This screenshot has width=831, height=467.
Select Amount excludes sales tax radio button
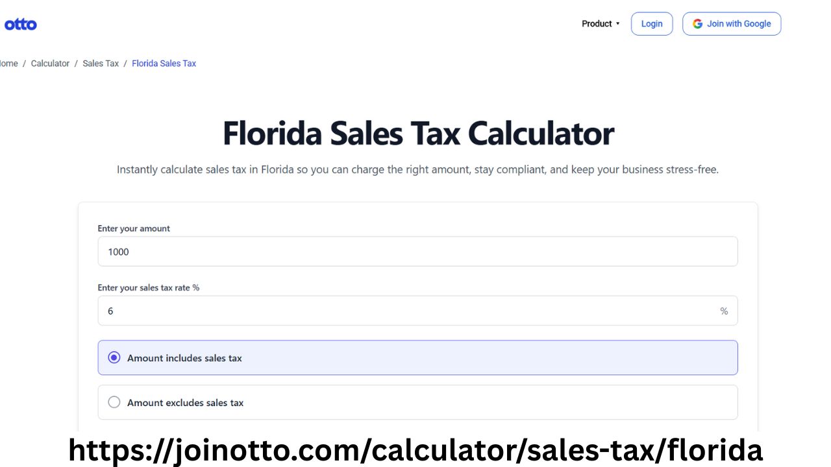pos(114,402)
